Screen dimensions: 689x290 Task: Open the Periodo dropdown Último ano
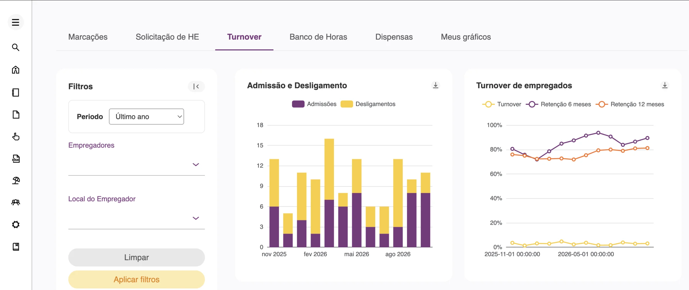click(x=146, y=117)
